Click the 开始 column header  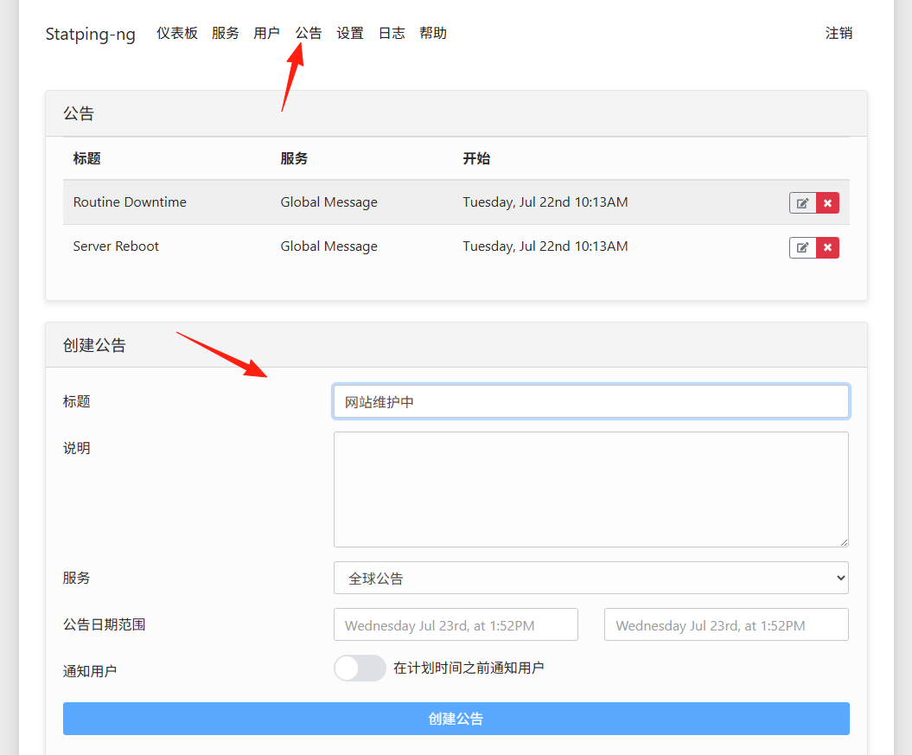point(476,158)
